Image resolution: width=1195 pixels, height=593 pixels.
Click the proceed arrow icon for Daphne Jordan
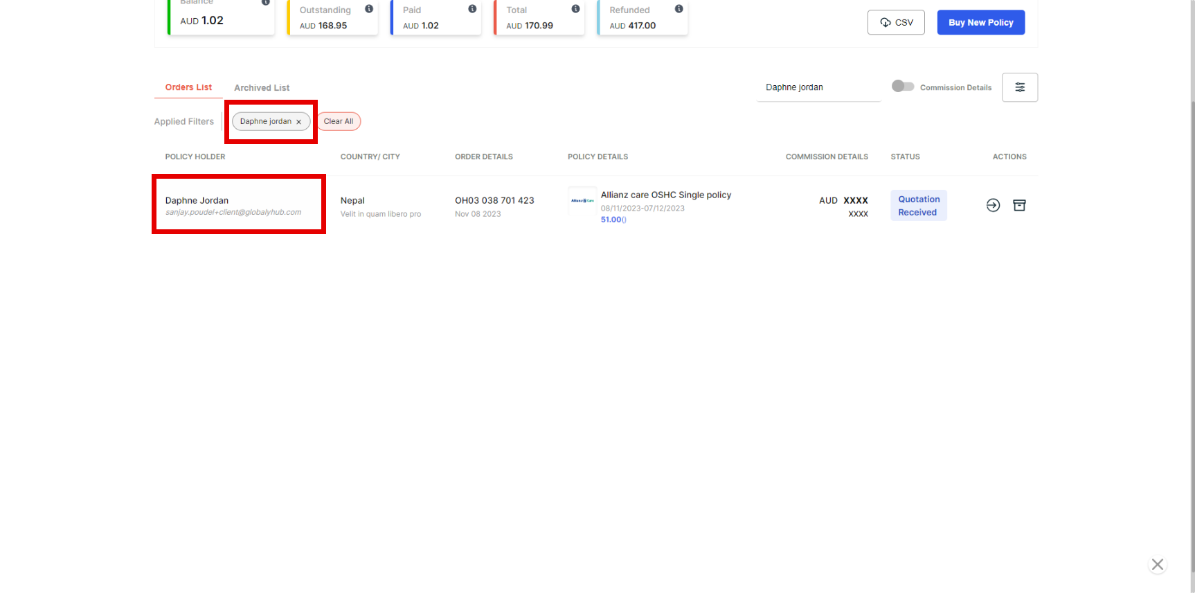coord(993,205)
